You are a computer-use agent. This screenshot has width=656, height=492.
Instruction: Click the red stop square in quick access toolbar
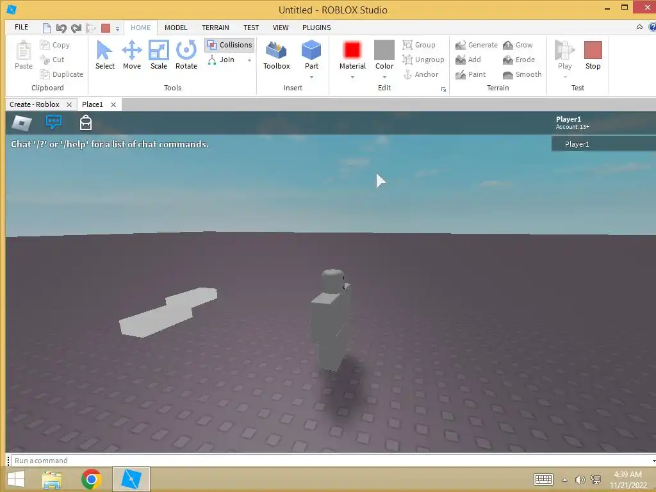point(106,28)
